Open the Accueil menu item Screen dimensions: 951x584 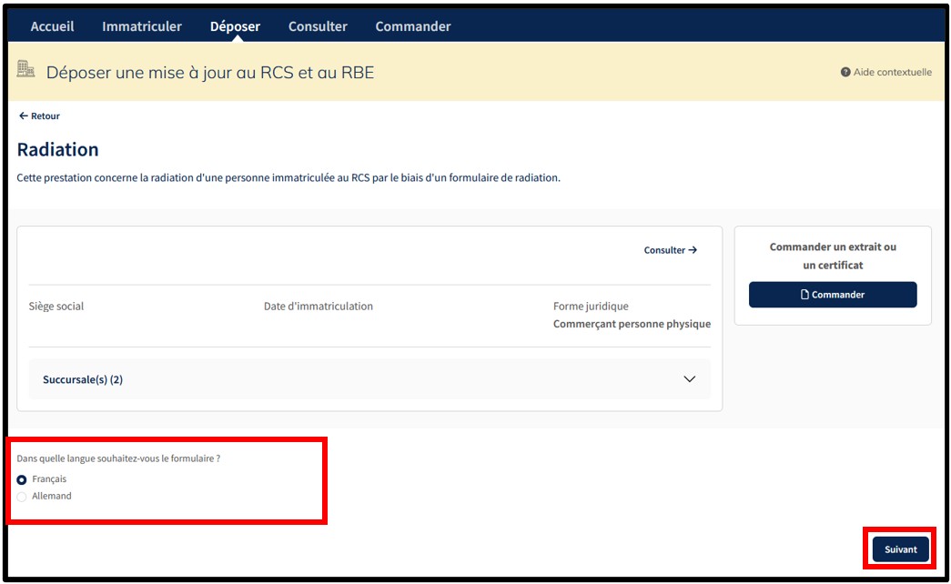pos(52,26)
